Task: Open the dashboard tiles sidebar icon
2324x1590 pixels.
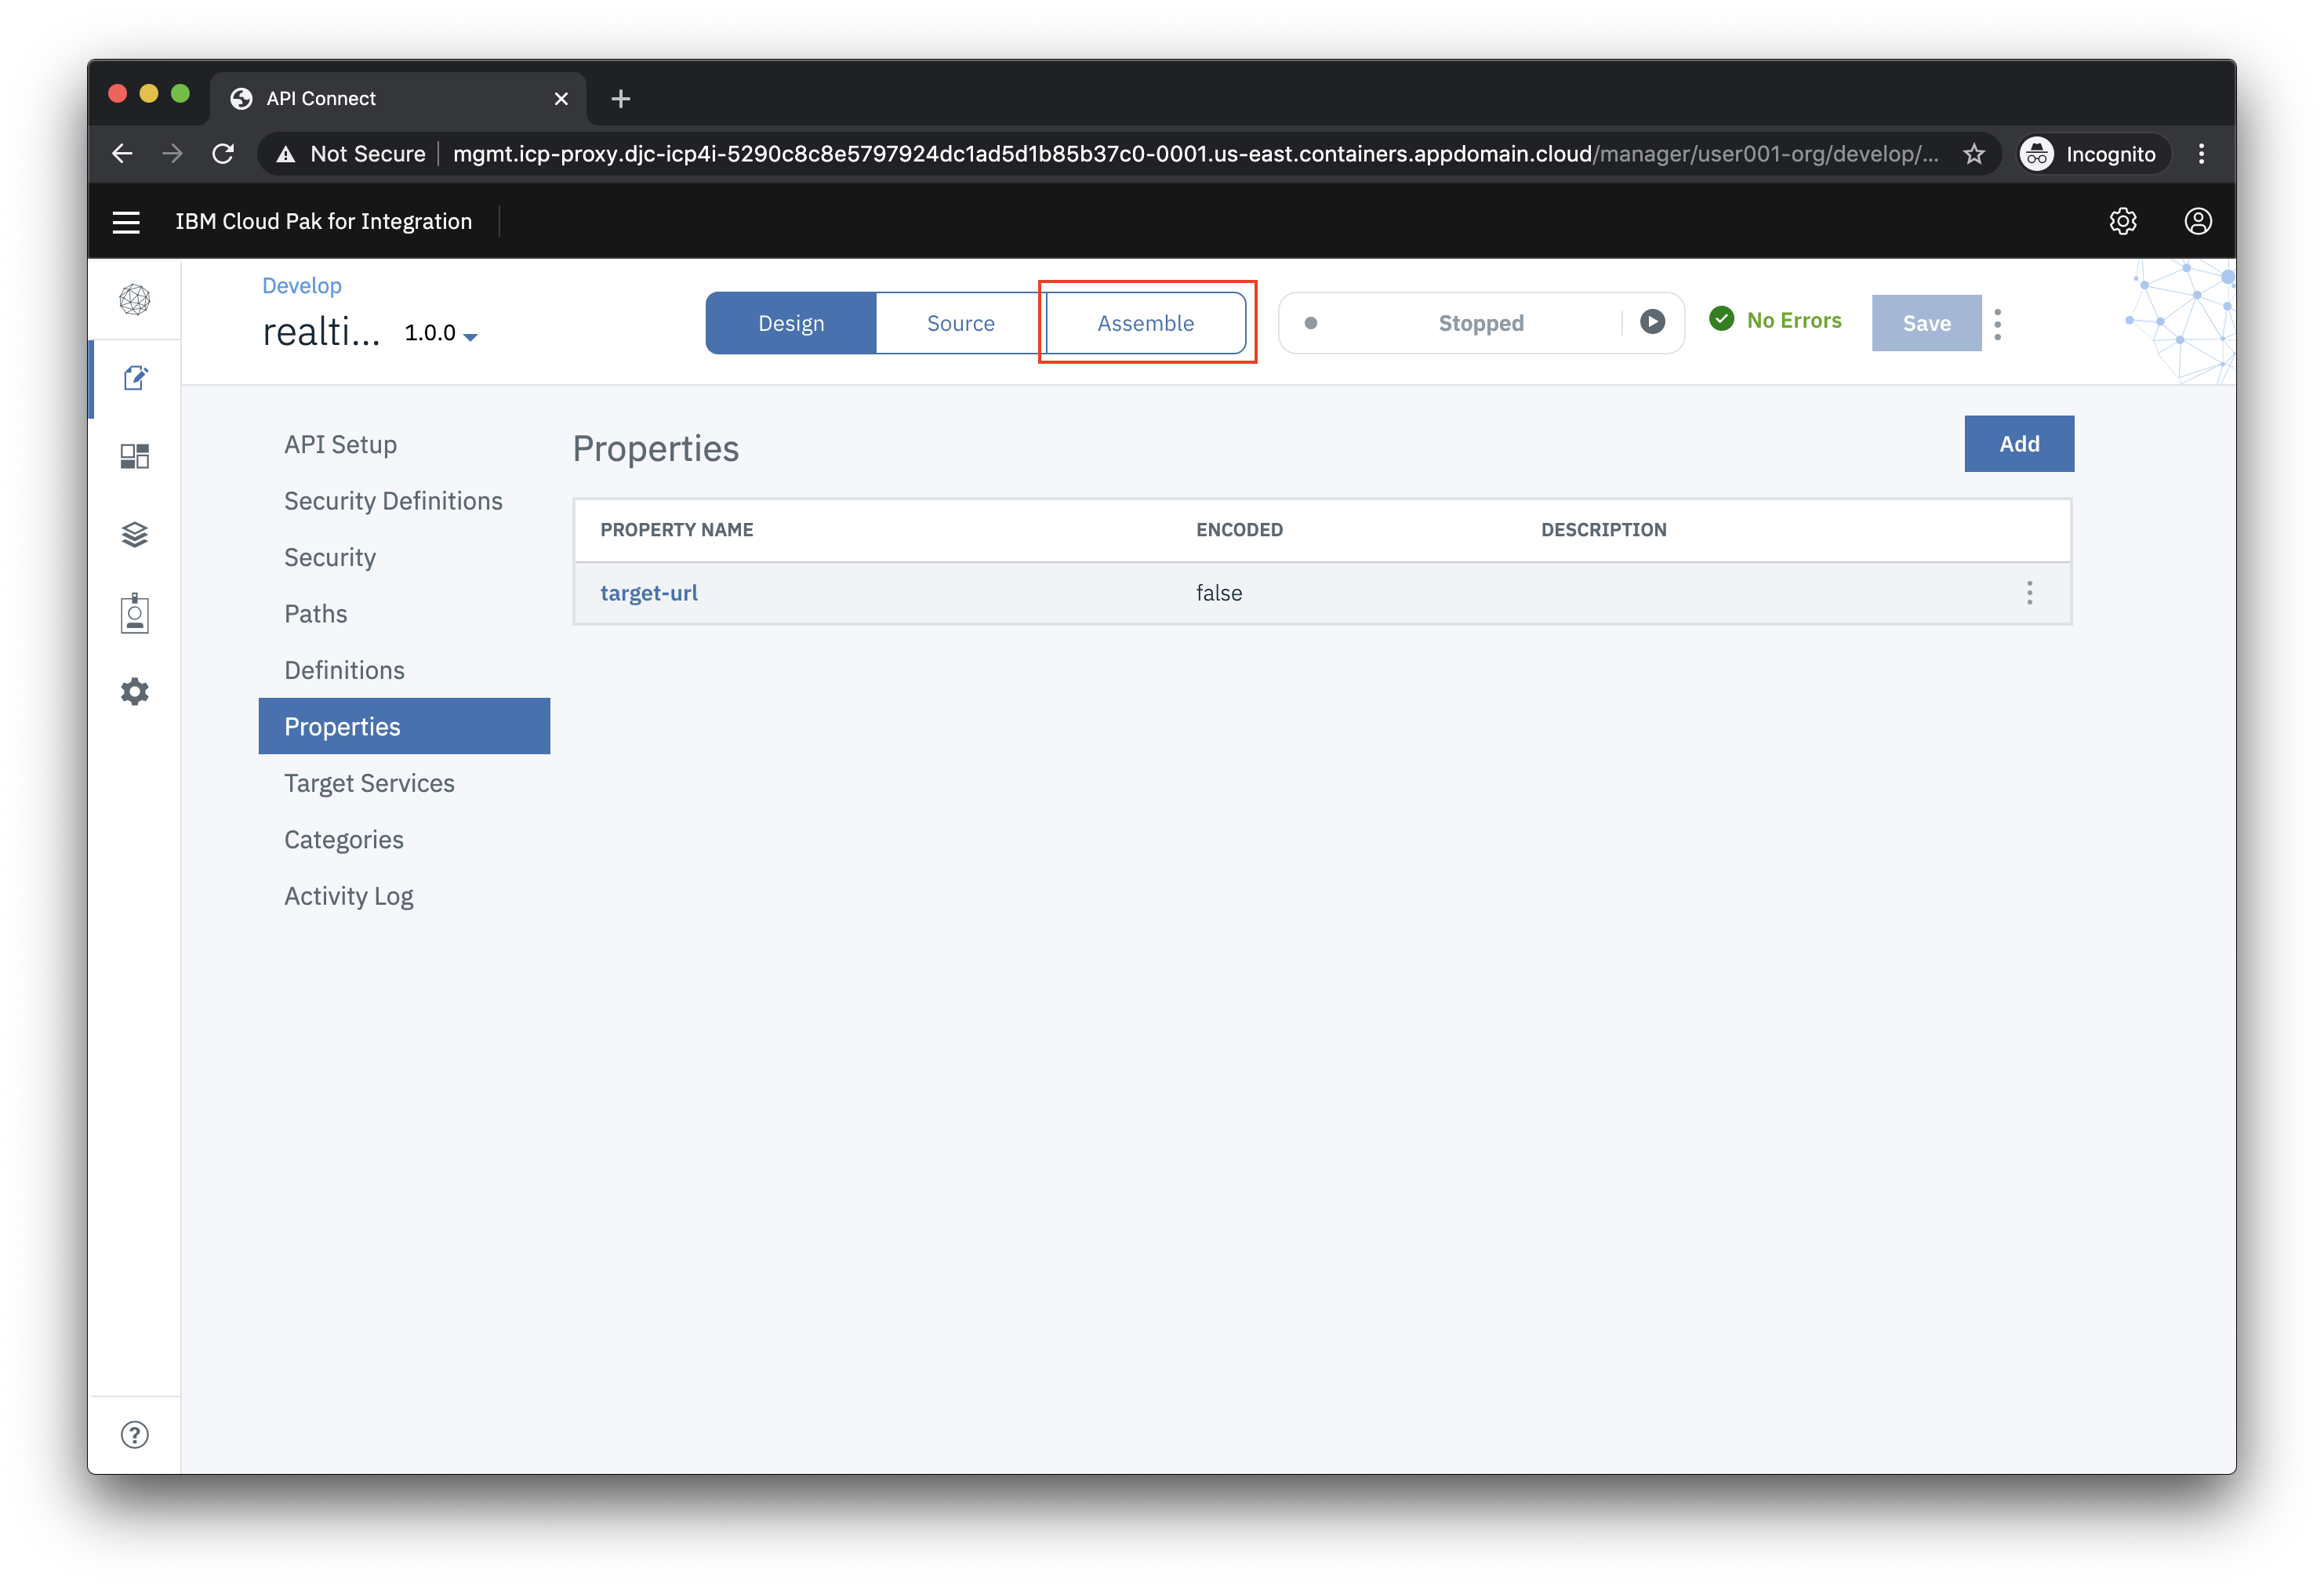Action: pyautogui.click(x=135, y=456)
